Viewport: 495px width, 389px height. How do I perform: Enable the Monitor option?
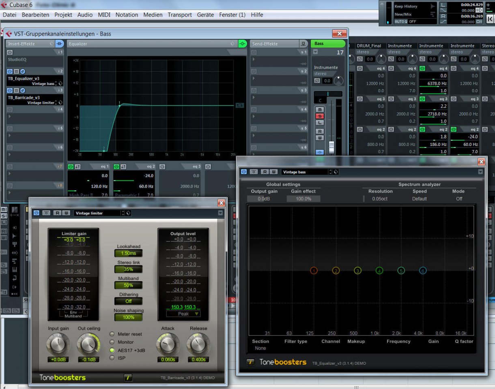click(x=112, y=342)
